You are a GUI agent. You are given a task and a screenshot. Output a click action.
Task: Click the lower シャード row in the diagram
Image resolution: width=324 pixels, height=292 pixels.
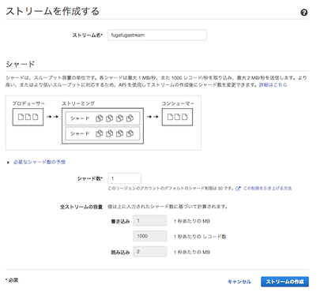tap(103, 133)
